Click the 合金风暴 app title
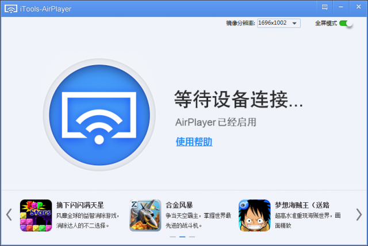The width and height of the screenshot is (368, 246). (179, 205)
